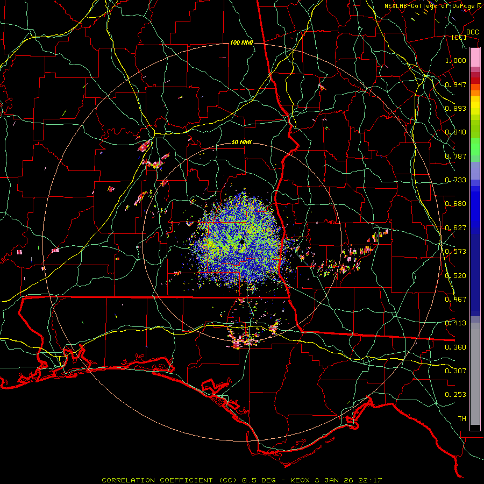Click the 100 NMI range ring label
The width and height of the screenshot is (484, 484).
(241, 42)
